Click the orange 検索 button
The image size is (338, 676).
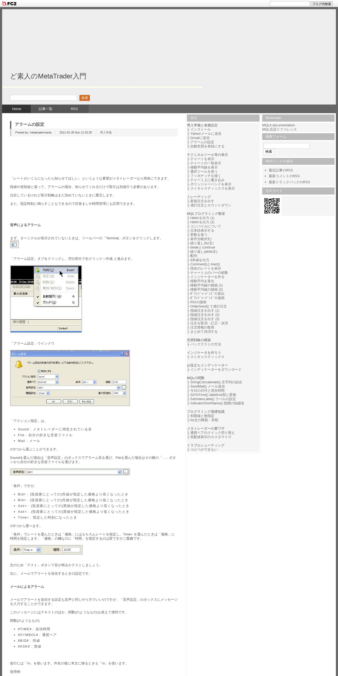click(84, 98)
